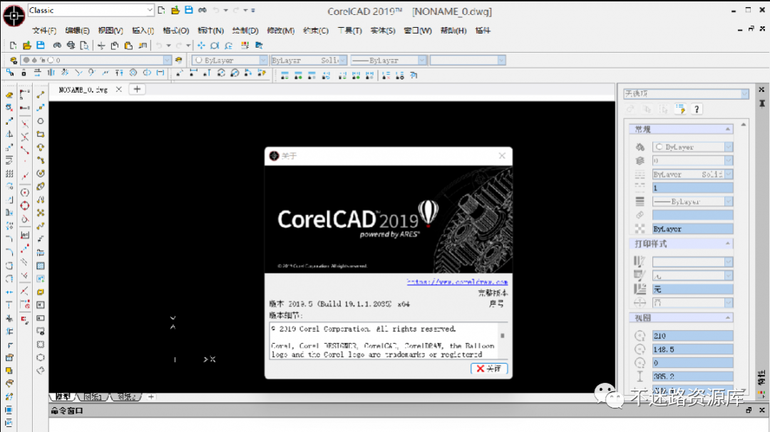Select the Pan tool with blue arrows
The height and width of the screenshot is (432, 770).
(x=201, y=46)
